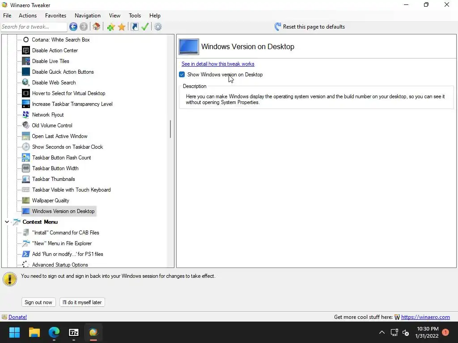Image resolution: width=458 pixels, height=343 pixels.
Task: Open 7-Zip from the taskbar
Action: click(74, 332)
